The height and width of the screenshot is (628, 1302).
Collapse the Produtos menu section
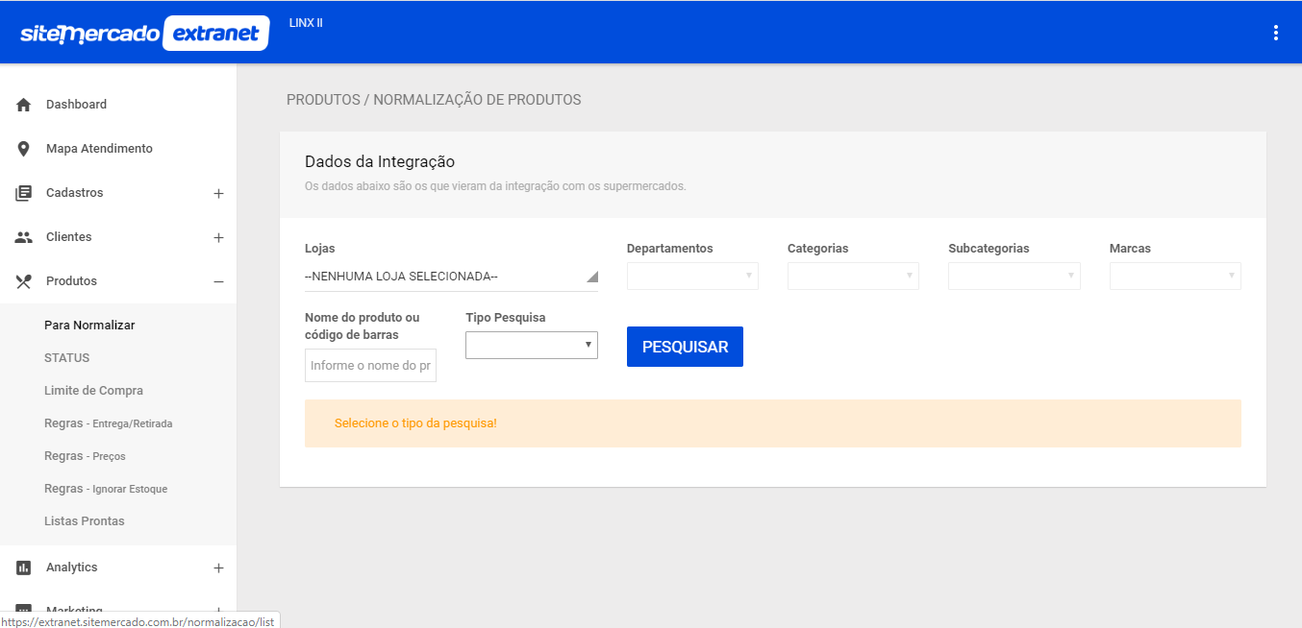point(218,281)
